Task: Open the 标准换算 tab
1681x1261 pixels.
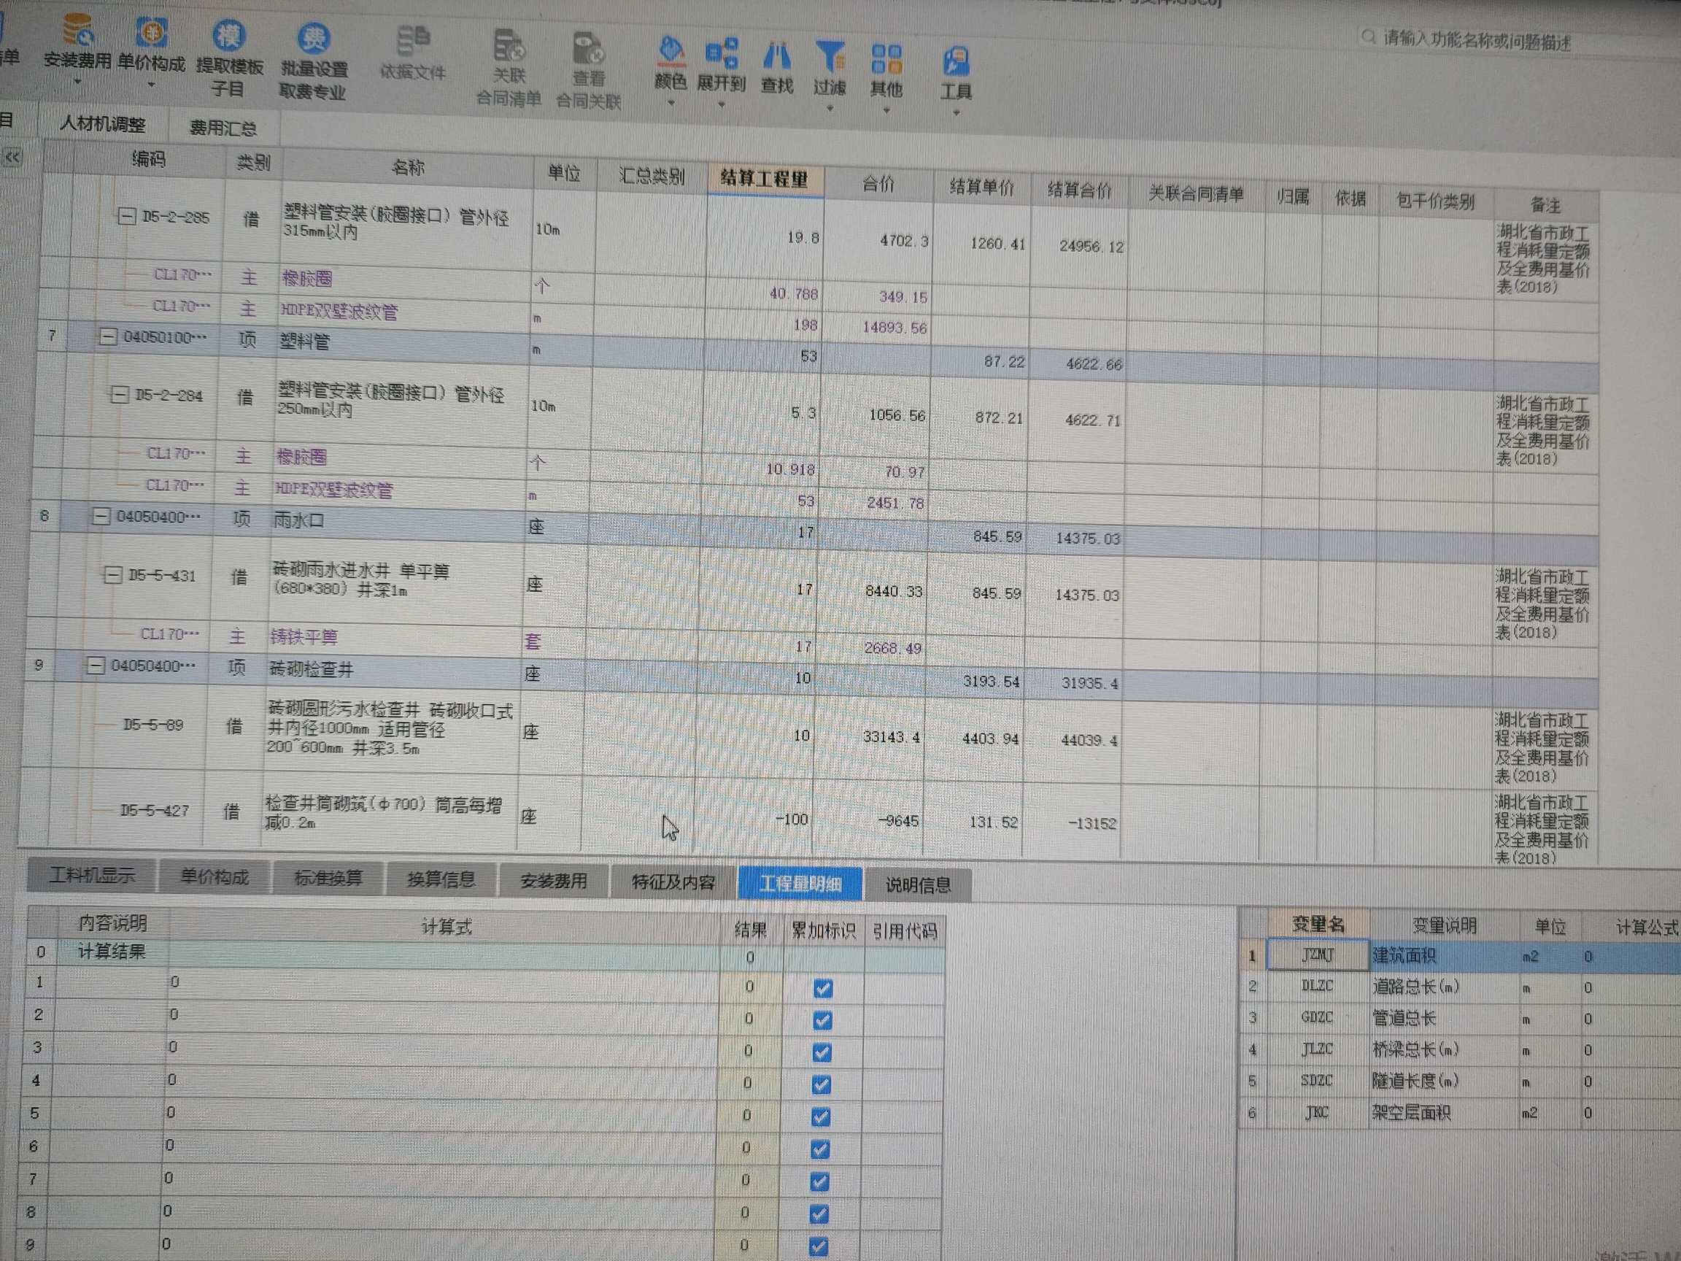Action: click(328, 879)
